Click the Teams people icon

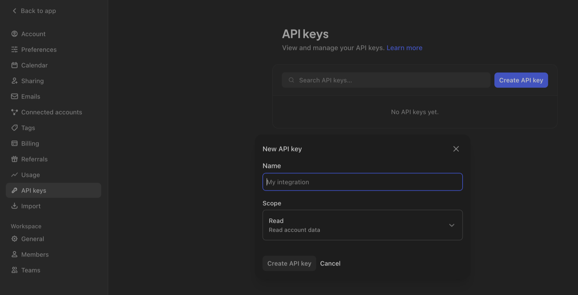(14, 270)
